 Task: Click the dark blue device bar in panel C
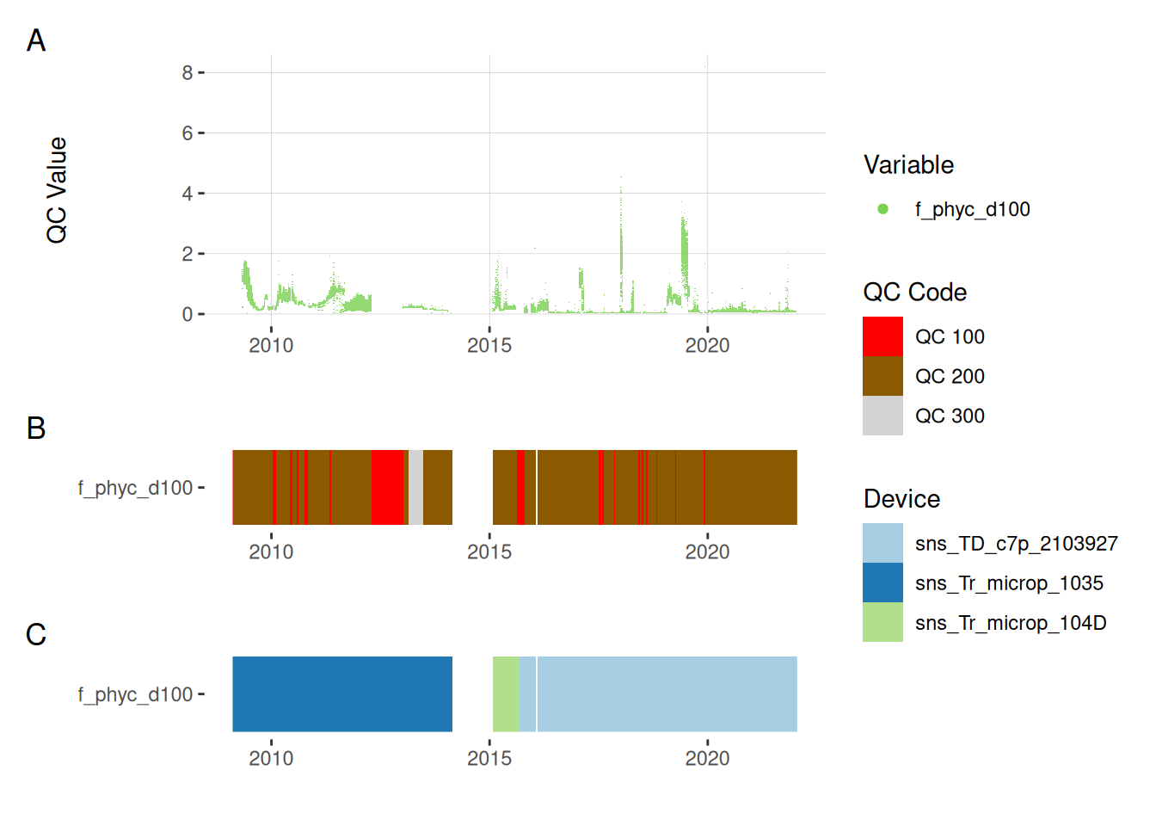click(342, 693)
